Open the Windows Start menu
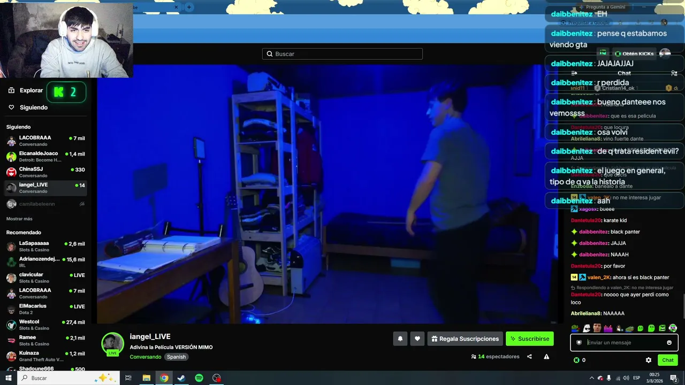 [8, 378]
